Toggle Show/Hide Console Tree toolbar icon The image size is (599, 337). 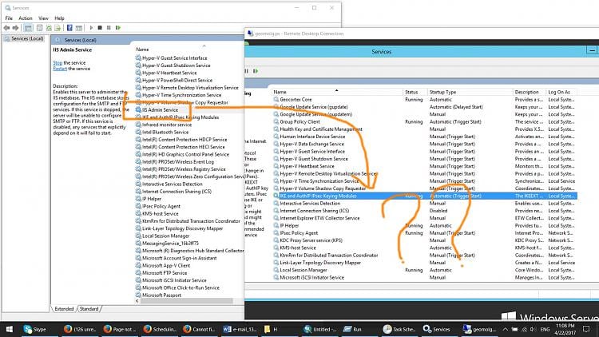pos(28,28)
